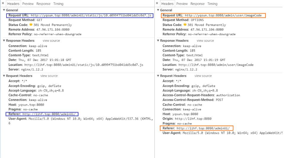View source of left Request Headers
This screenshot has width=284, height=158.
click(x=49, y=76)
